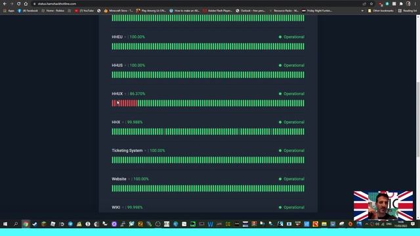Click the HHEU service name
Screen dimensions: 420x236
point(117,37)
